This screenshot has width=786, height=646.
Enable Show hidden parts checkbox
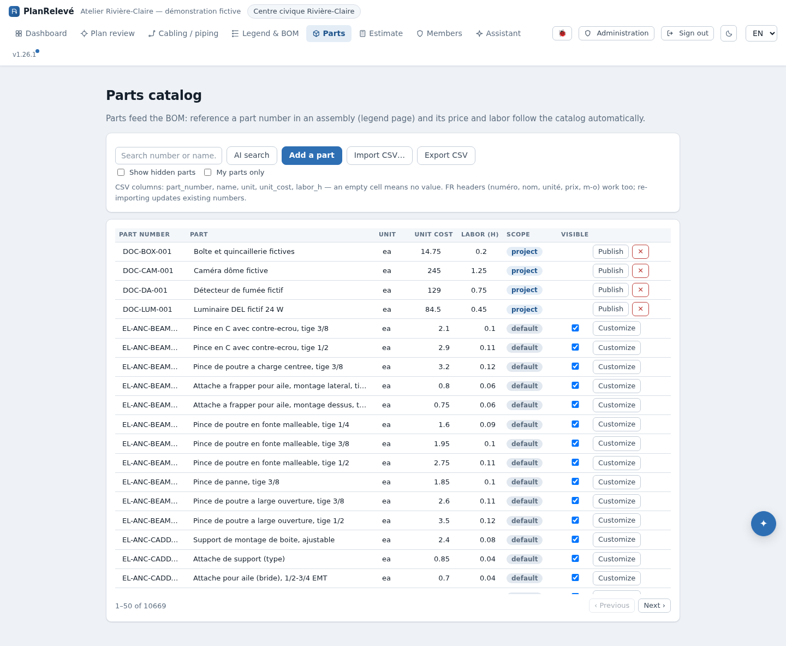pyautogui.click(x=121, y=173)
